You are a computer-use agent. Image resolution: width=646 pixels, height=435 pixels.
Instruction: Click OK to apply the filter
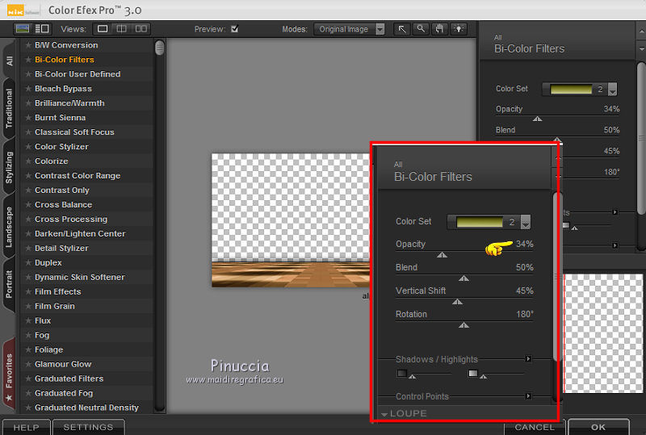click(598, 427)
